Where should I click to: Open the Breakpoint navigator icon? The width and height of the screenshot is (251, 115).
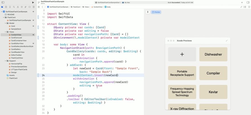click(30, 7)
